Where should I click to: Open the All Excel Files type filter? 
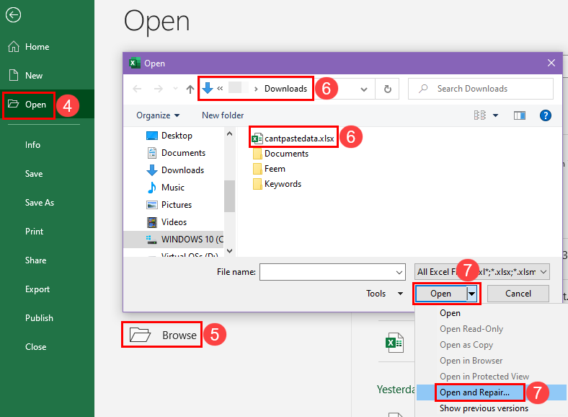coord(482,272)
